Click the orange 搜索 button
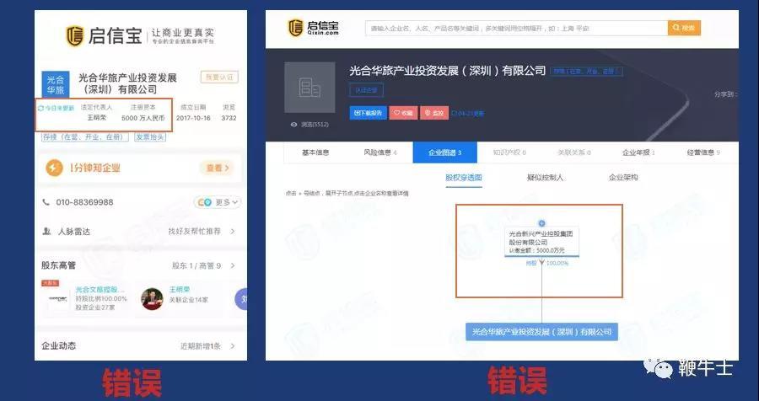This screenshot has height=401, width=759. [x=684, y=28]
